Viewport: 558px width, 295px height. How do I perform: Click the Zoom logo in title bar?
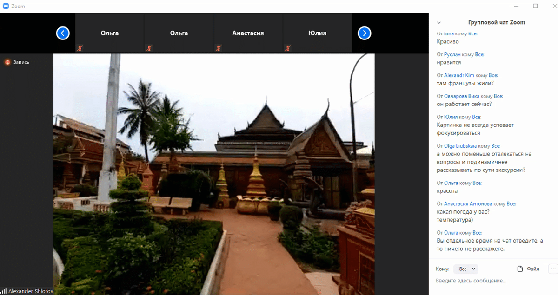(x=6, y=6)
